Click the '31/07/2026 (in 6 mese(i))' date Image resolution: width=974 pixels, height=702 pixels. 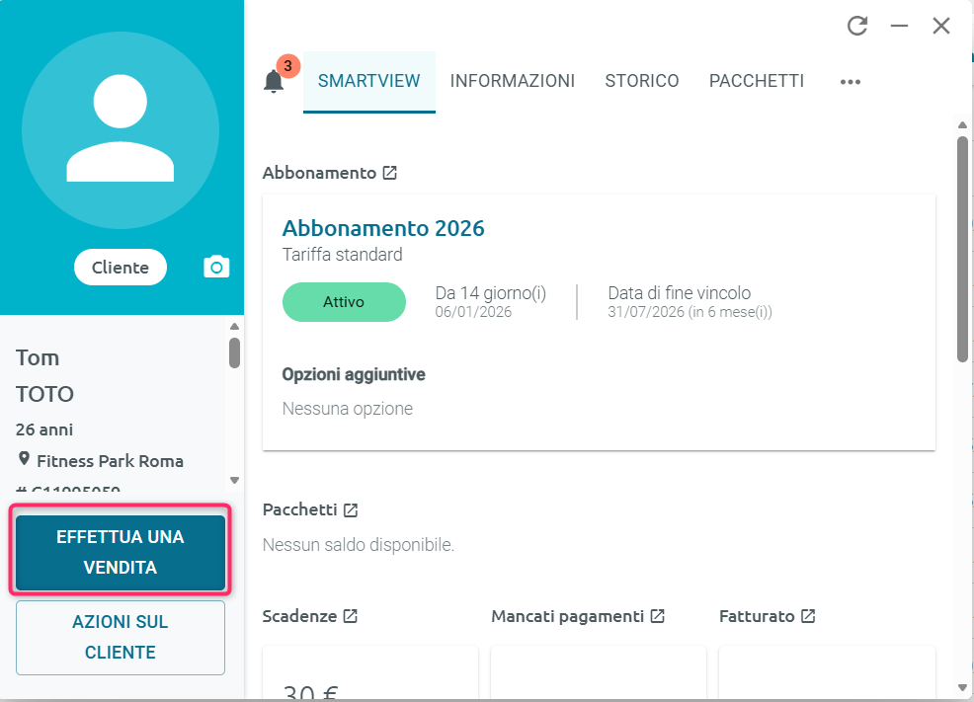pos(690,312)
